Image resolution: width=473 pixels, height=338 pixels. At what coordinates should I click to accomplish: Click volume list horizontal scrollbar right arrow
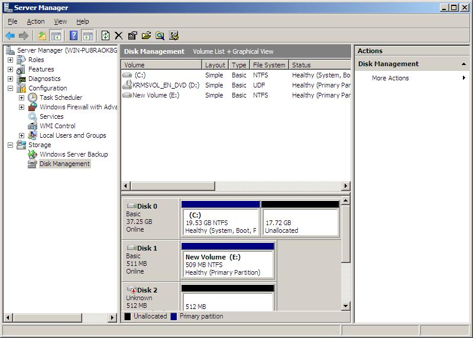(x=346, y=186)
